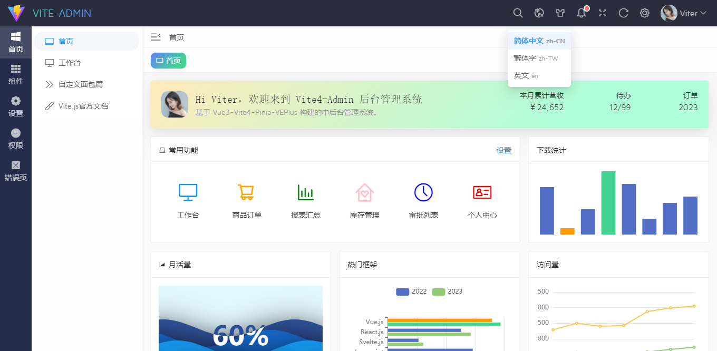Open the global search magnifier icon
717x351 pixels.
click(518, 13)
